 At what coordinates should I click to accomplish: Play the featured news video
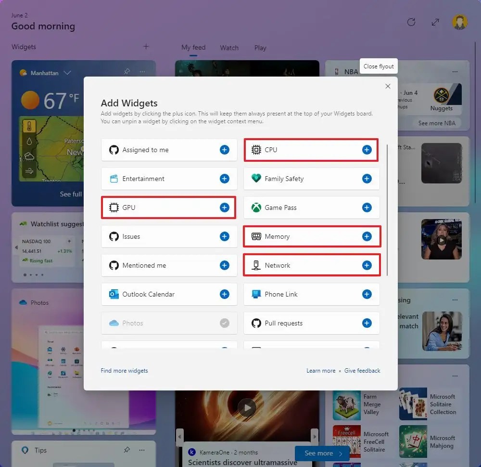247,407
